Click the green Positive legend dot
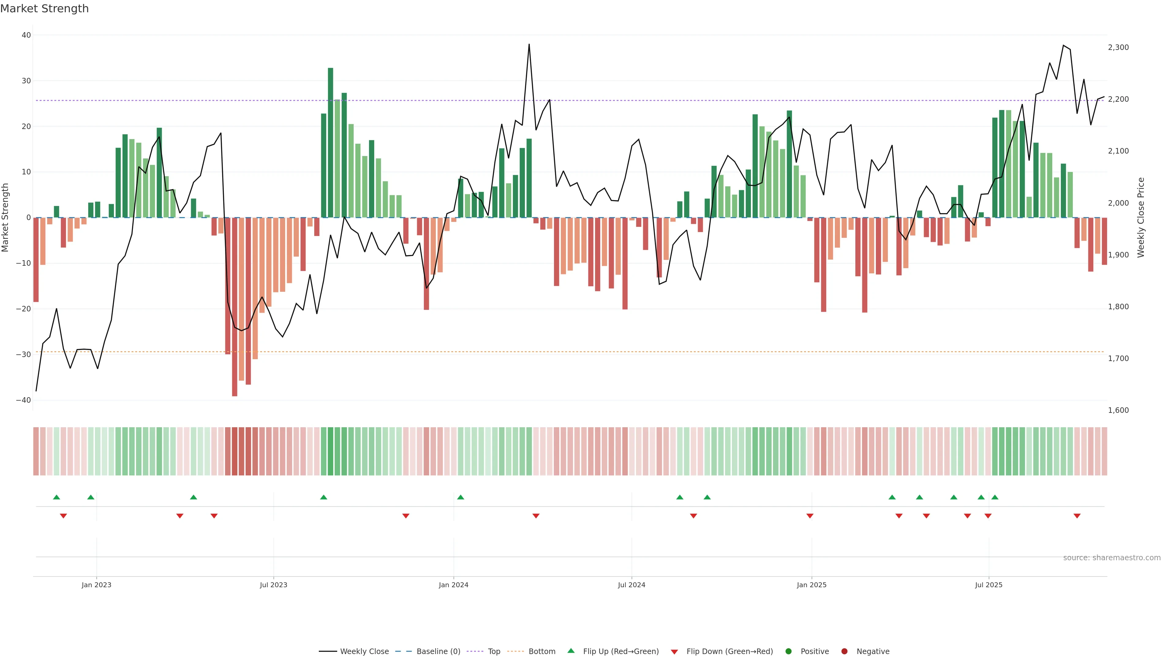 [788, 652]
